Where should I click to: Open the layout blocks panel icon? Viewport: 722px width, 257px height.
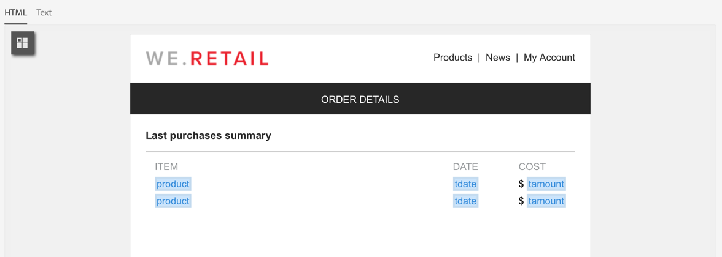tap(23, 43)
